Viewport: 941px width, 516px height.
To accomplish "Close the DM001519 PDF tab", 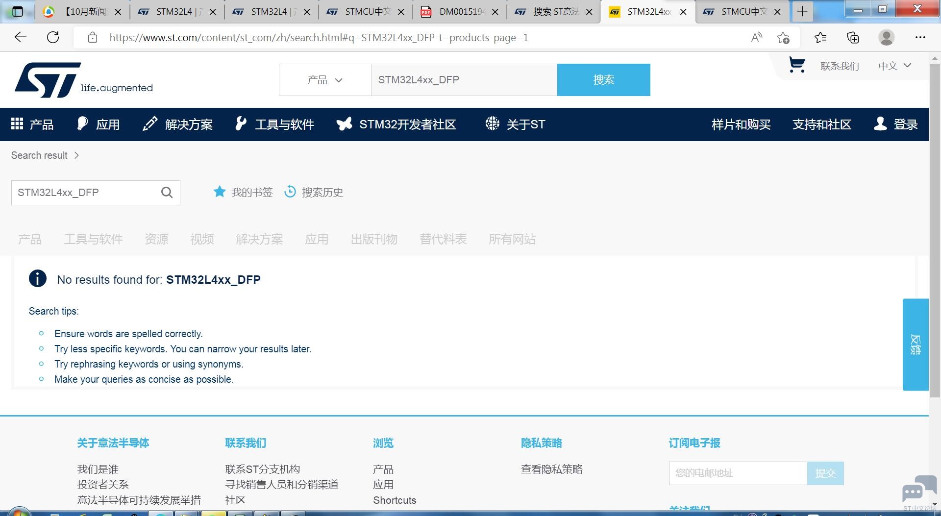I will pyautogui.click(x=495, y=12).
